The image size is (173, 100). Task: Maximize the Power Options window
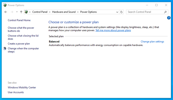click(x=156, y=5)
